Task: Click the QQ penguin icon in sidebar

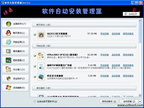Action: [8, 33]
